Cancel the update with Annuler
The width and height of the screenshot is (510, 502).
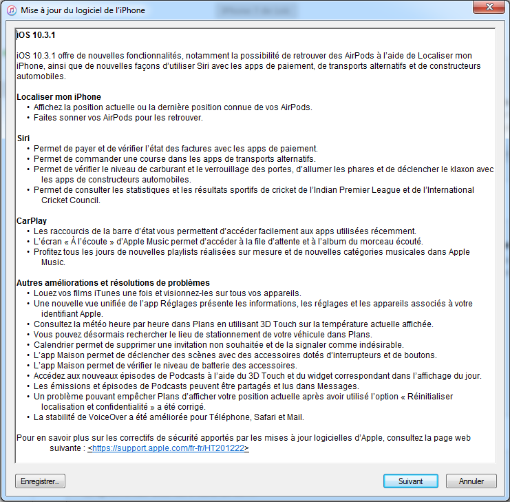click(471, 481)
